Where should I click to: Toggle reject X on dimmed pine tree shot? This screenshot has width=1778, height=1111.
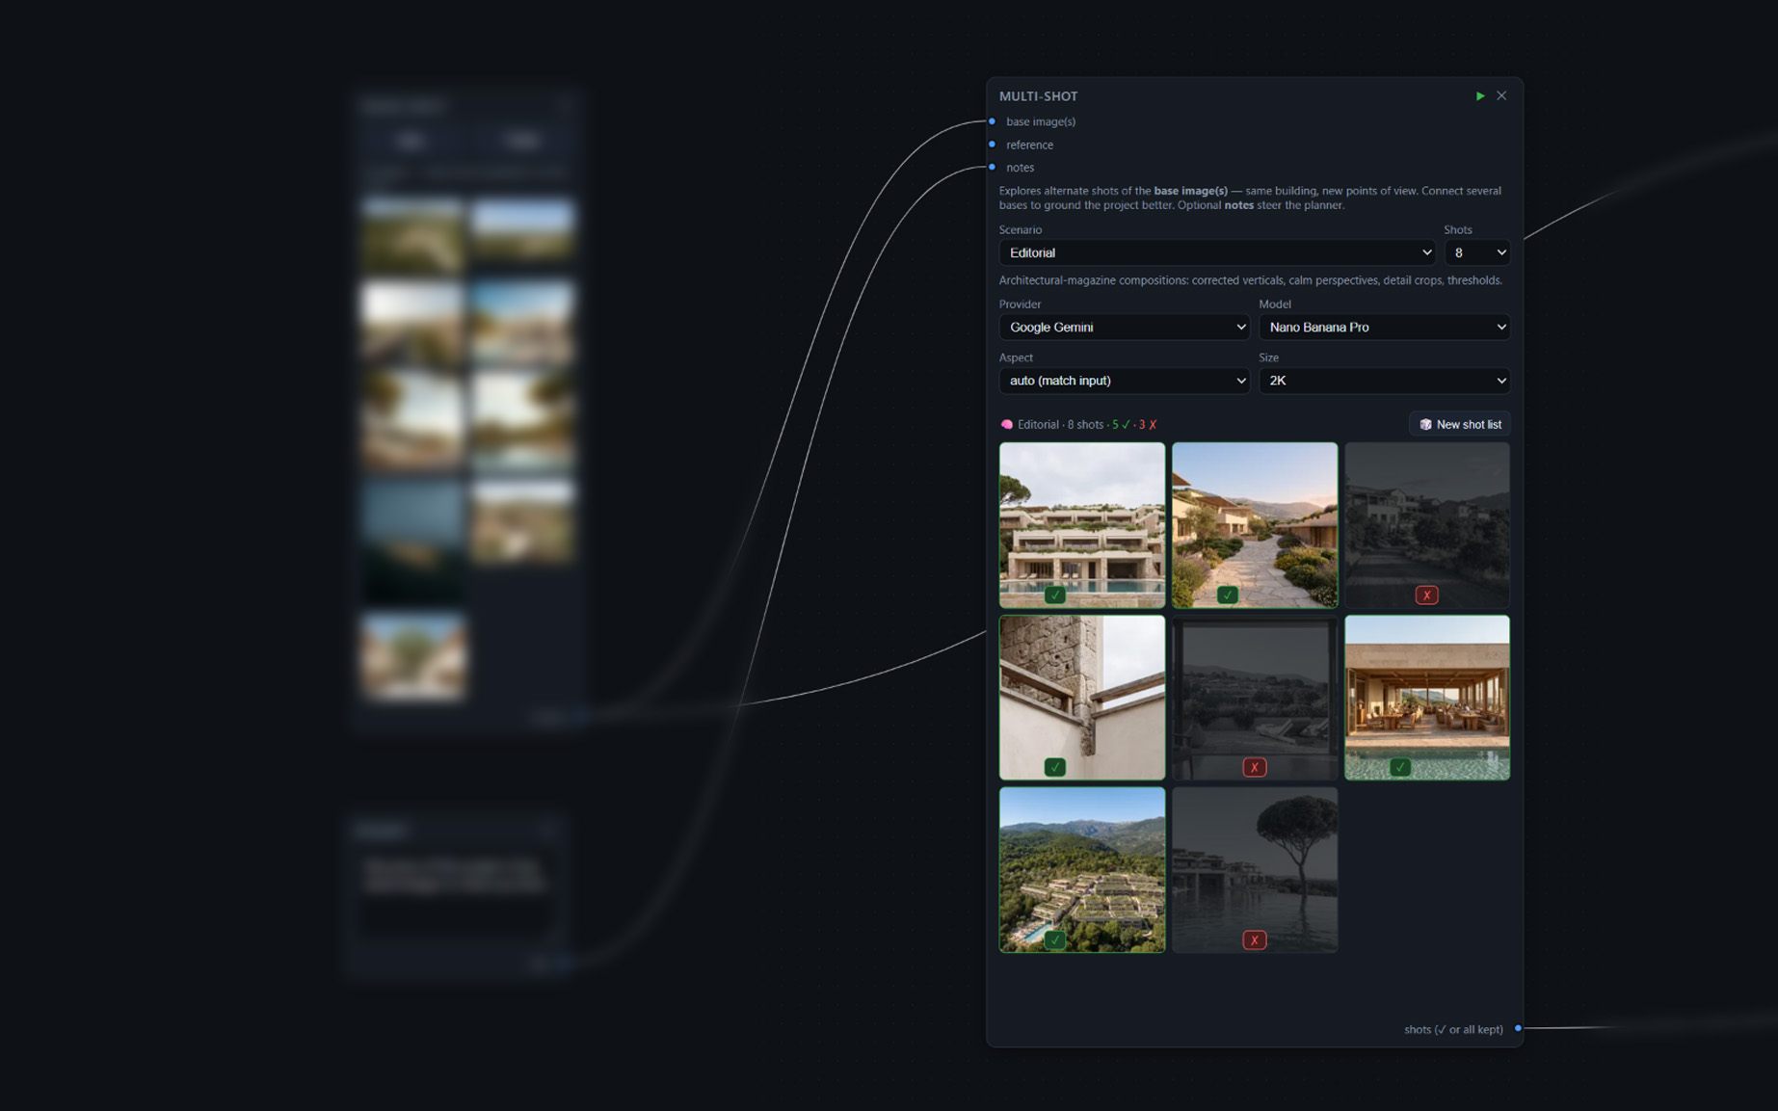point(1255,939)
